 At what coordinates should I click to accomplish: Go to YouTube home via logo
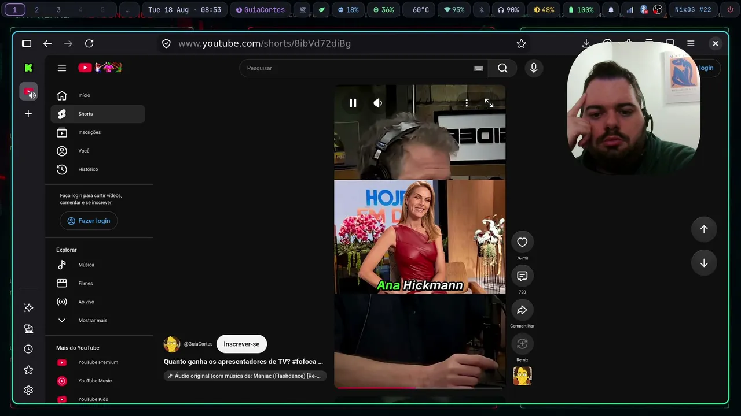point(100,68)
